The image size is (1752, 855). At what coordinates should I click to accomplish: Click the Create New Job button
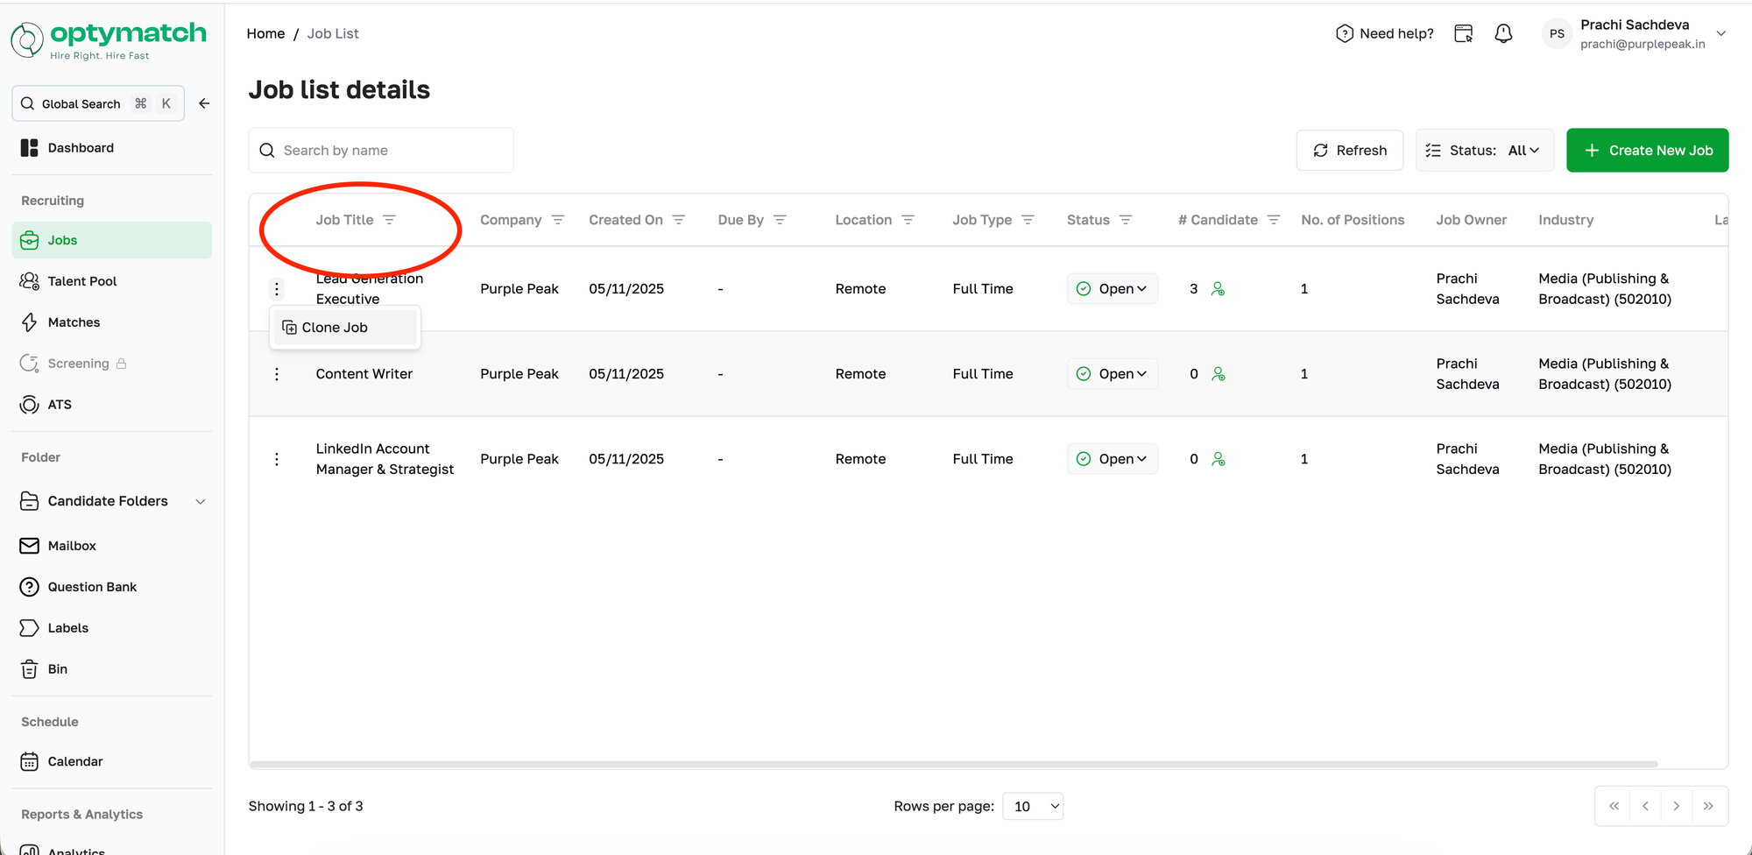click(x=1647, y=151)
